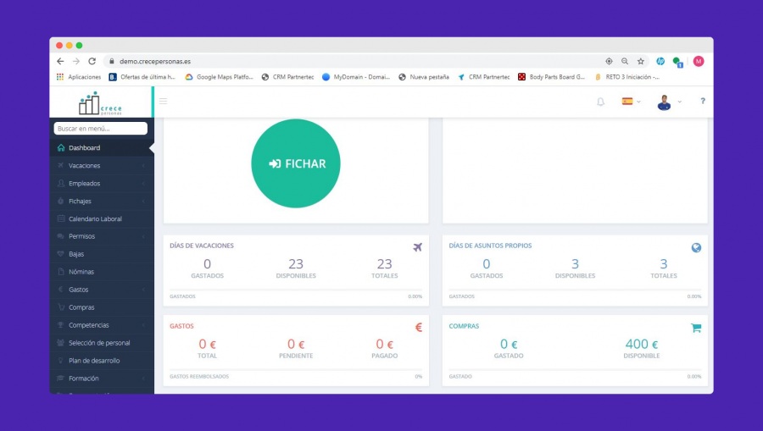
Task: Click the Días de Vacaciones gastados progress bar
Action: (x=296, y=290)
